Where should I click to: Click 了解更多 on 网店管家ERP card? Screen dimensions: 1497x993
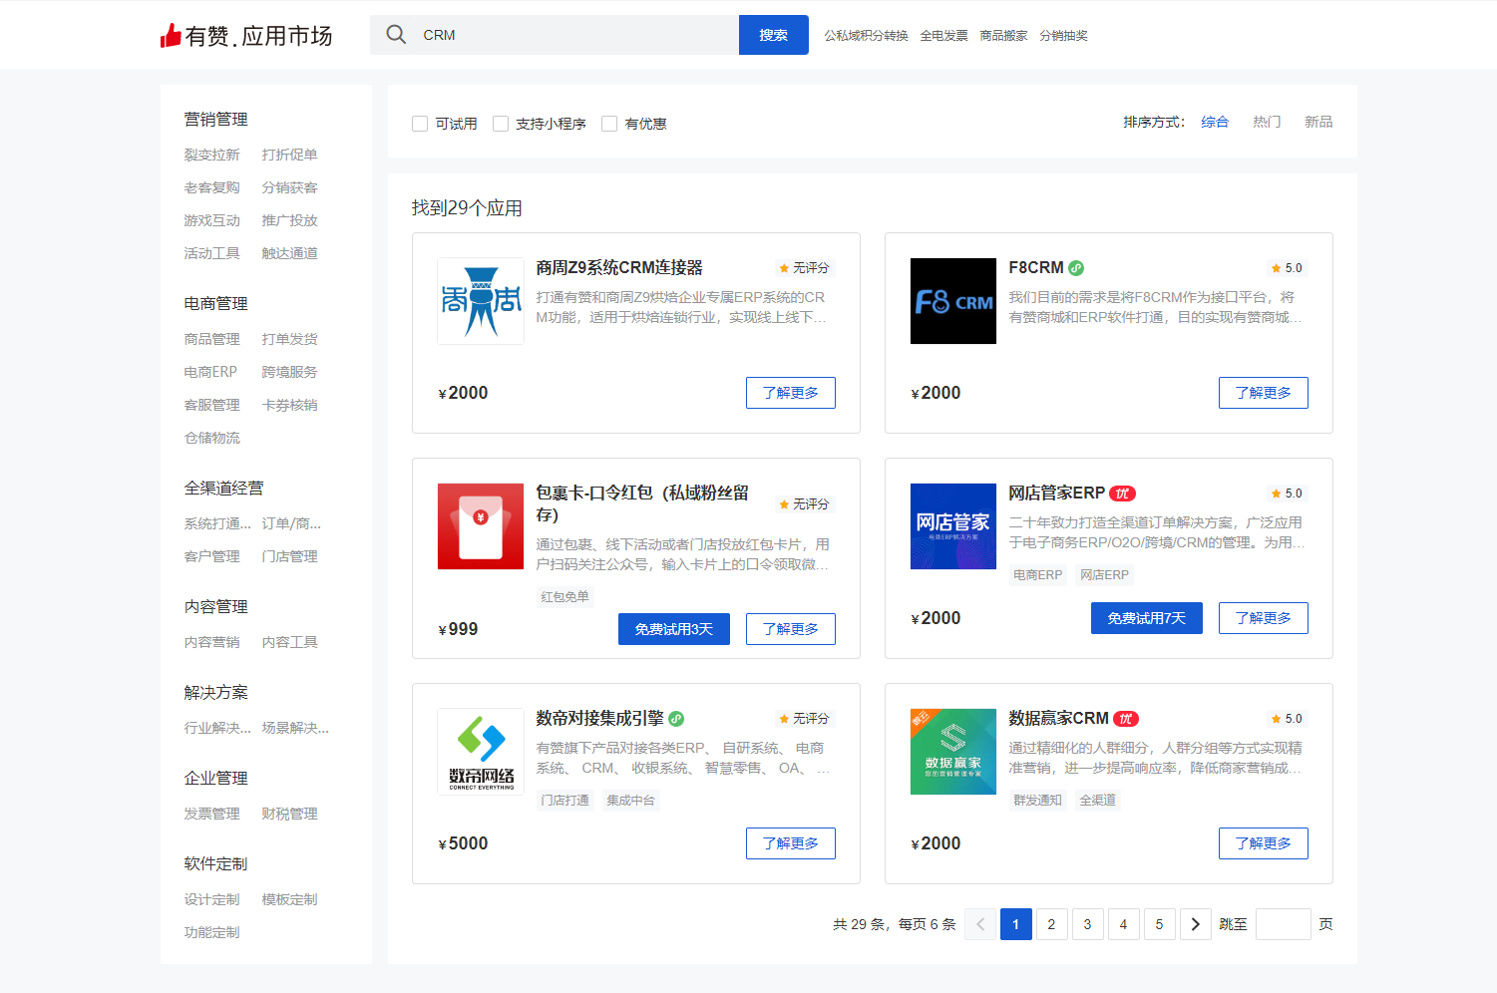tap(1264, 618)
